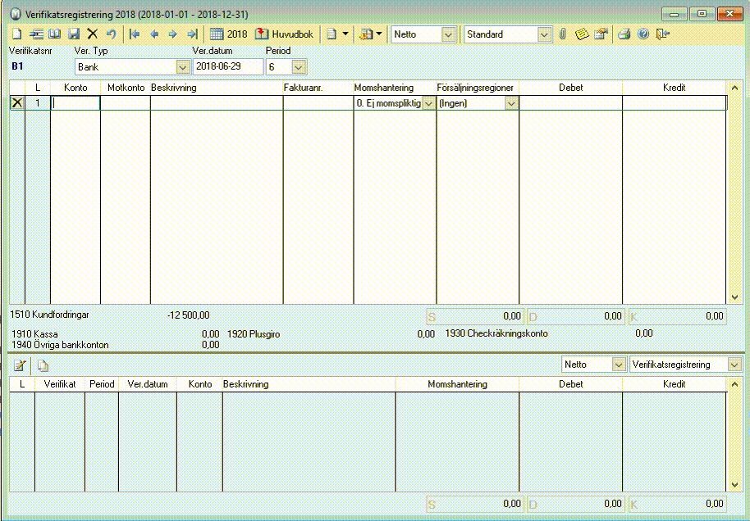Undo changes with the curved arrow icon
This screenshot has height=521, width=750.
[111, 34]
